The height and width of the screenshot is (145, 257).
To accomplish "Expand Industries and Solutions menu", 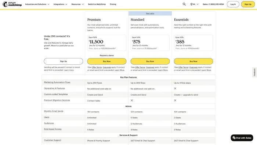I will [x=37, y=4].
